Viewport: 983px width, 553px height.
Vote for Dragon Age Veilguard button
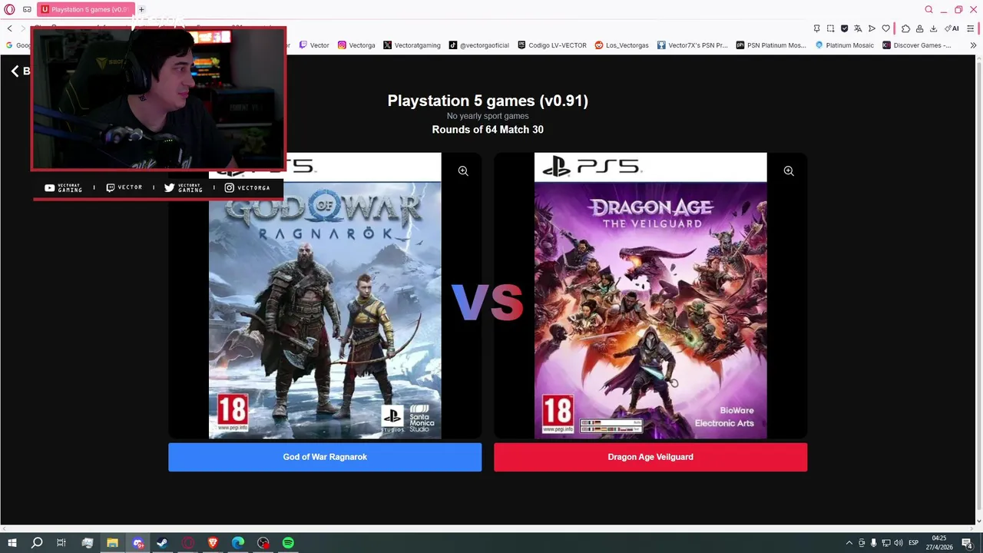(x=650, y=457)
